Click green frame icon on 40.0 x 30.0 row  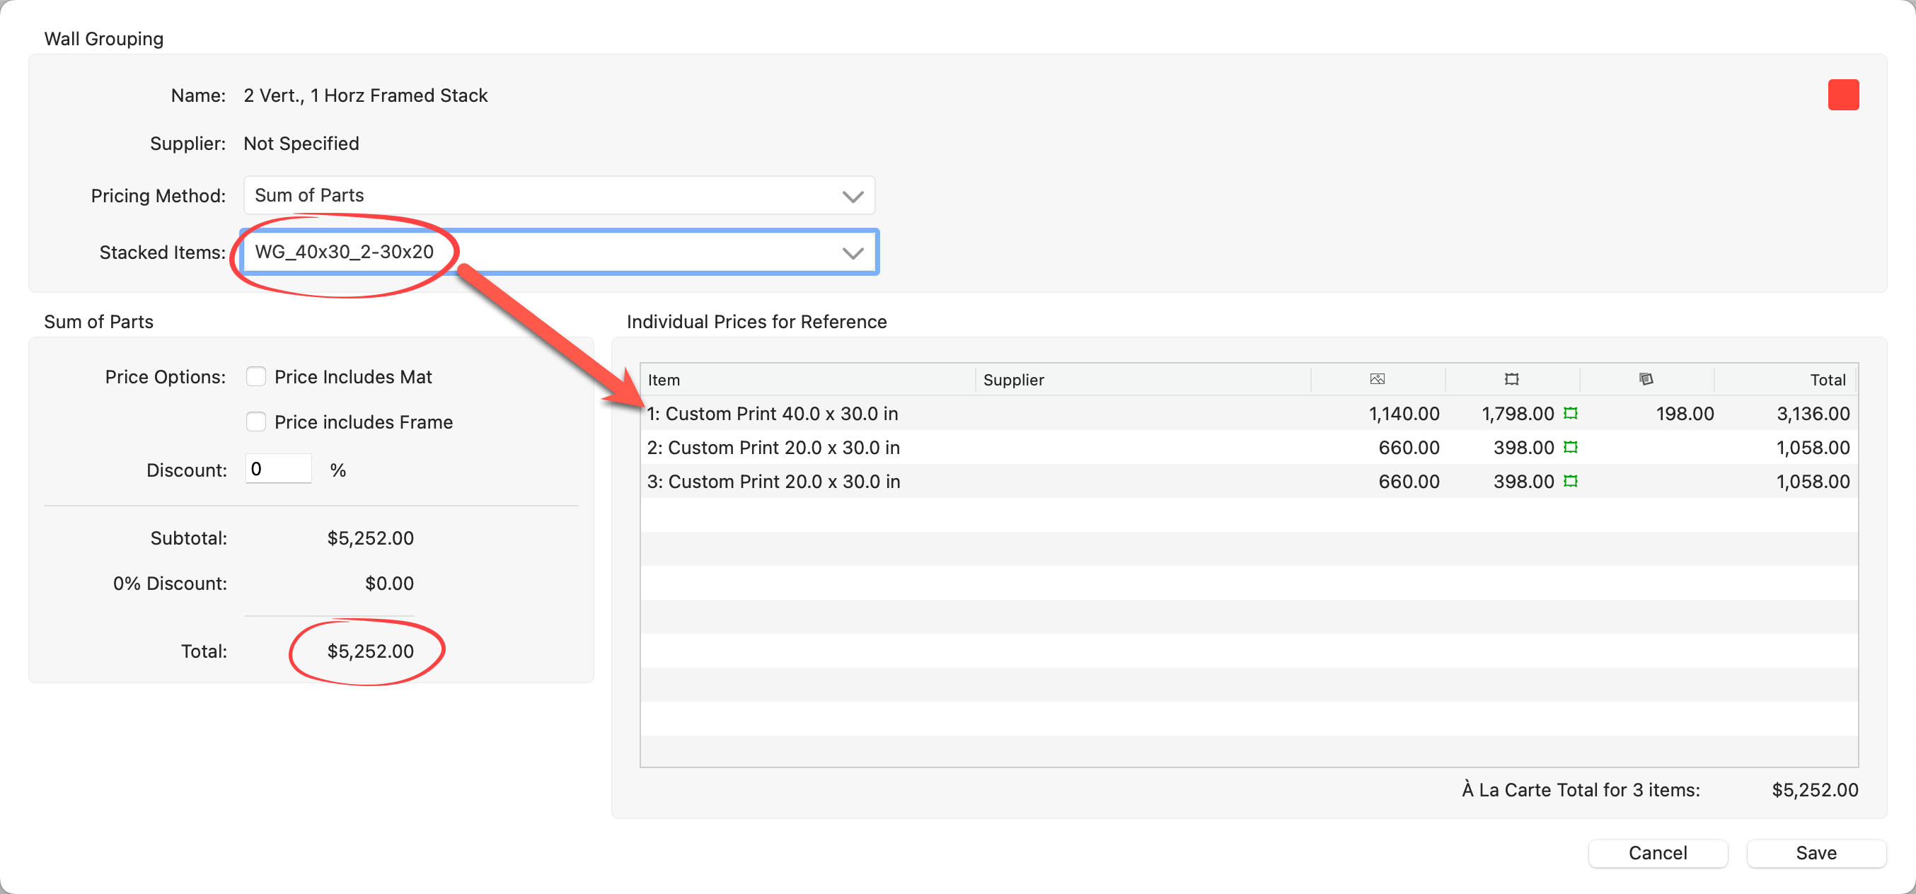click(x=1570, y=414)
